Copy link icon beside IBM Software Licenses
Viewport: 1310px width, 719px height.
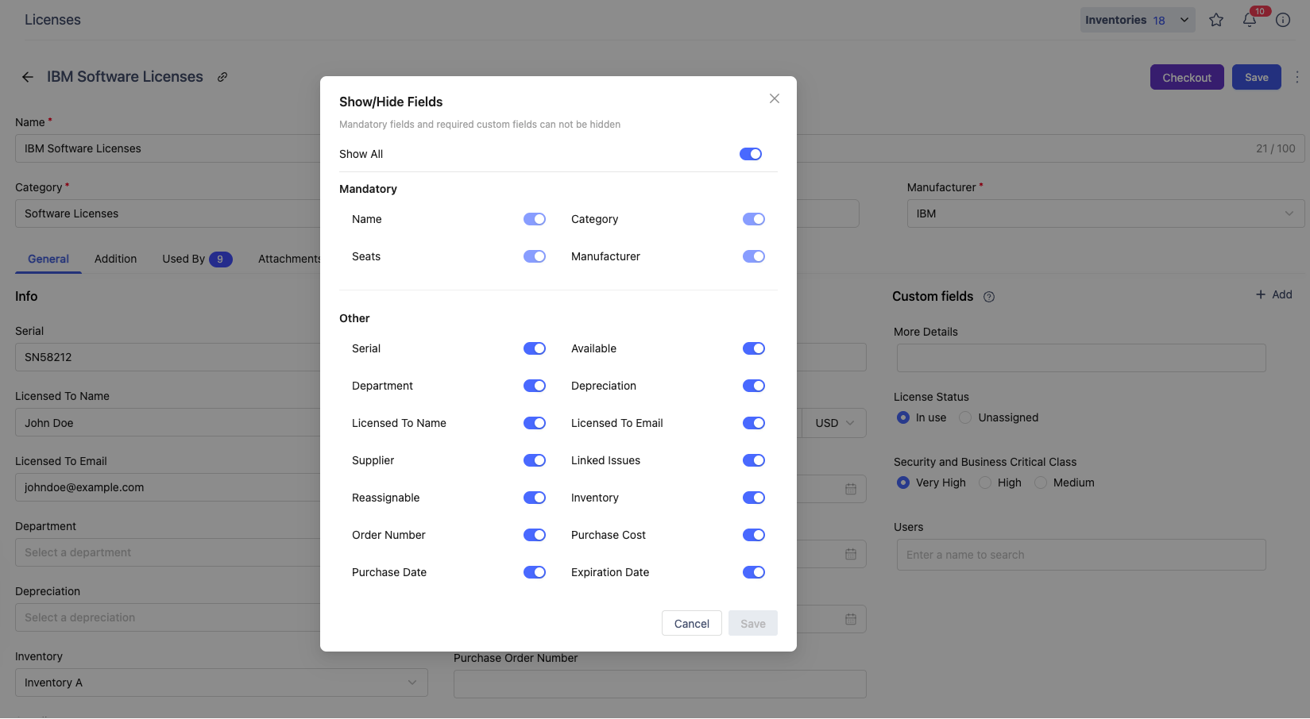(222, 77)
